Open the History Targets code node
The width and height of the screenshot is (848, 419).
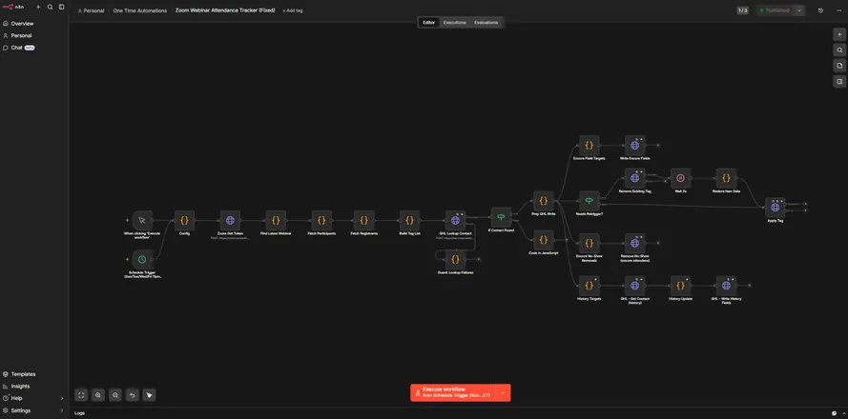point(589,286)
